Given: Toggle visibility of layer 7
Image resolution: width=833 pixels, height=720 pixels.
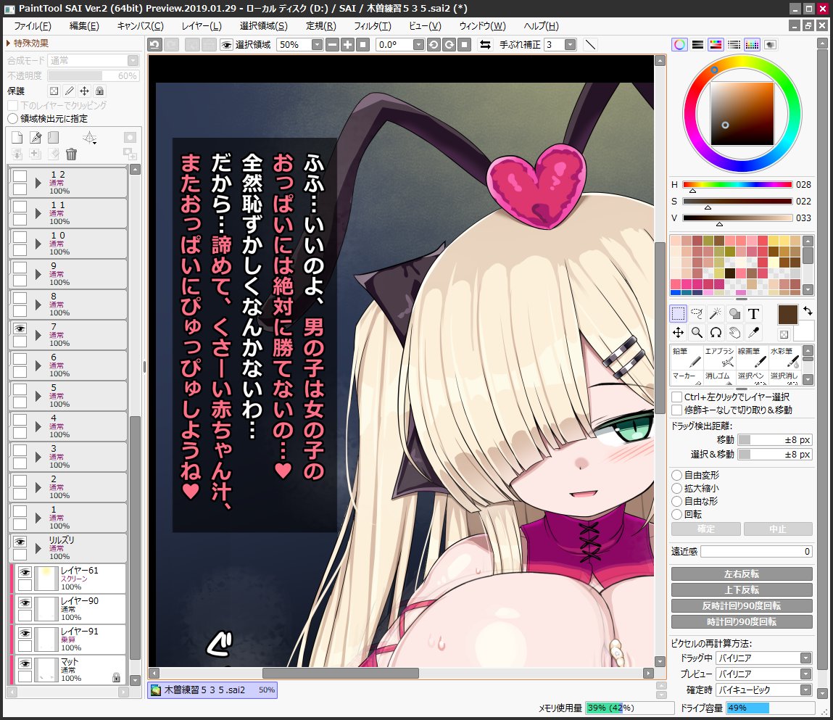Looking at the screenshot, I should click(x=20, y=329).
